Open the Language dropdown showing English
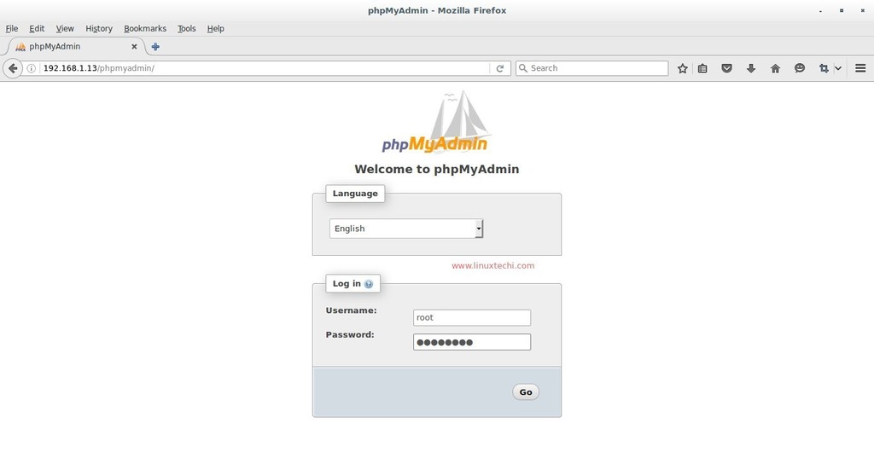874x475 pixels. [406, 229]
